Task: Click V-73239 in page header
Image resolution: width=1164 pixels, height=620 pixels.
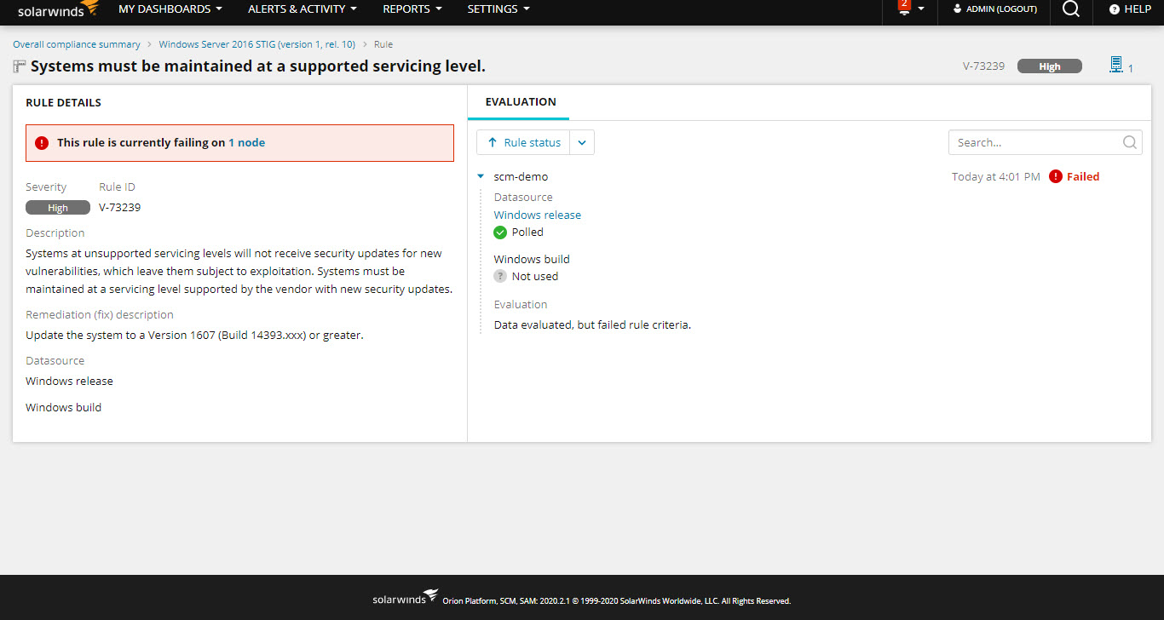Action: click(x=983, y=66)
